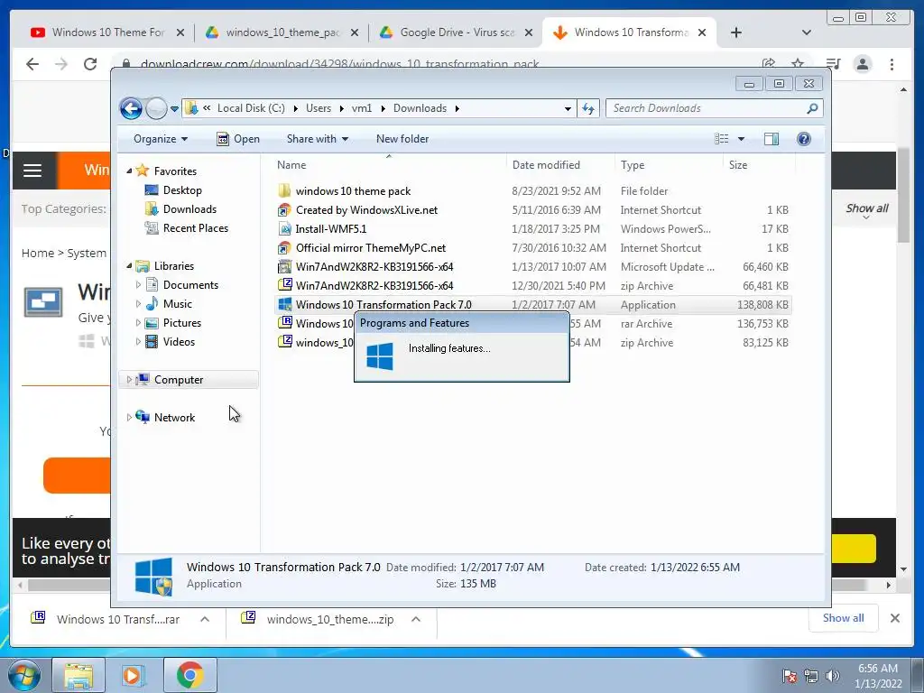The image size is (924, 693).
Task: Select the windows 10 theme pack folder icon
Action: 284,190
